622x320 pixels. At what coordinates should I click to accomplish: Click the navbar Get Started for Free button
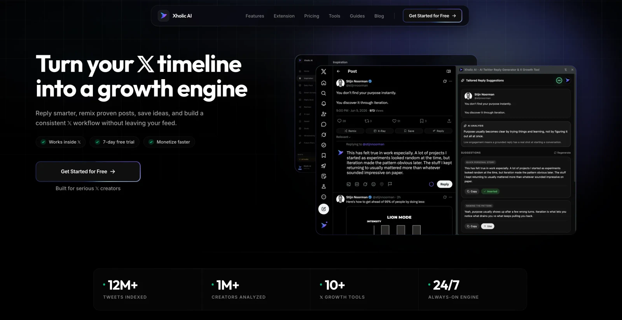tap(432, 16)
